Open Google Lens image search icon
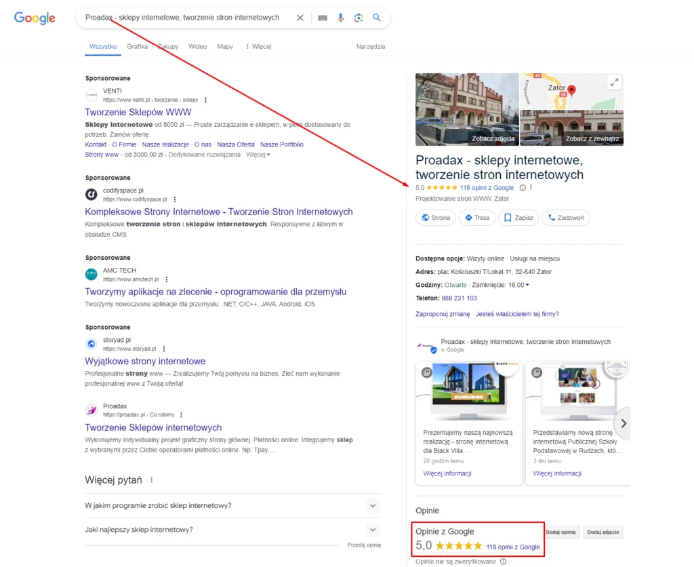This screenshot has height=567, width=694. pyautogui.click(x=359, y=18)
